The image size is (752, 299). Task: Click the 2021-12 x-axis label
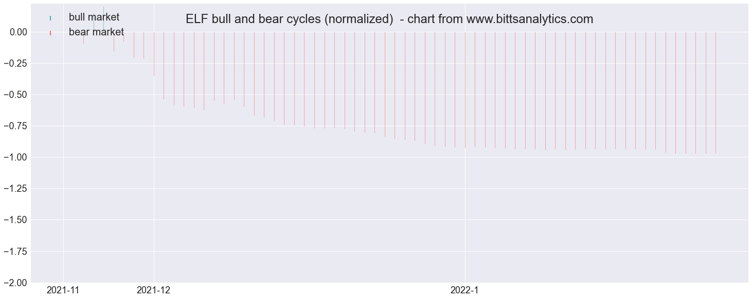153,290
